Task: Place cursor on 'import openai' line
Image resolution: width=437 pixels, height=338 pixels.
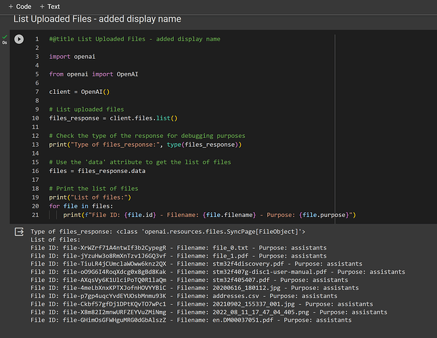Action: click(72, 57)
